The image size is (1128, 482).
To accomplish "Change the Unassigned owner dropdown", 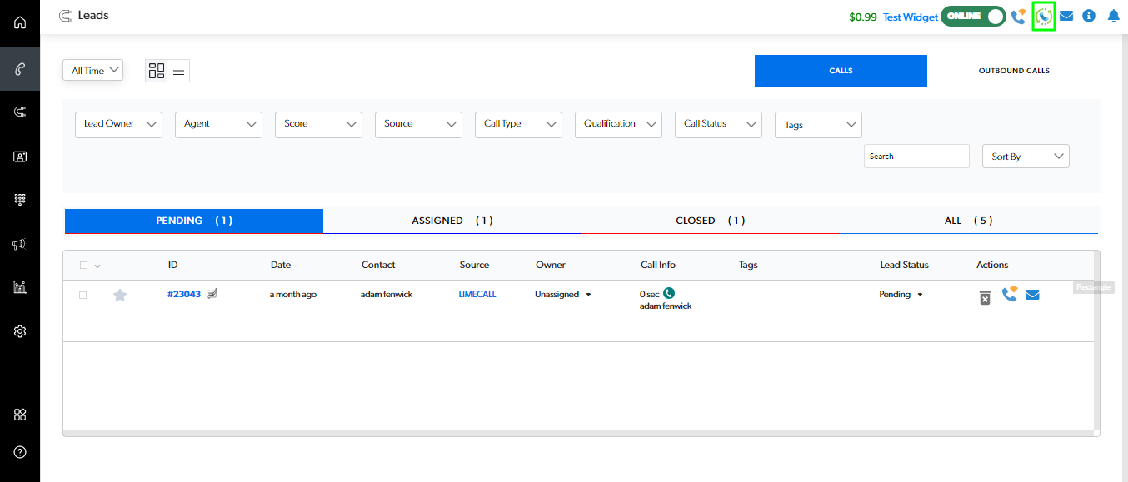I will (563, 294).
